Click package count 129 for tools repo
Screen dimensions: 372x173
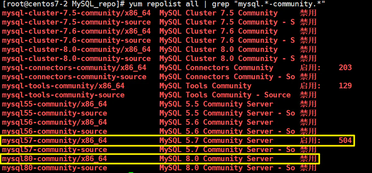point(345,86)
